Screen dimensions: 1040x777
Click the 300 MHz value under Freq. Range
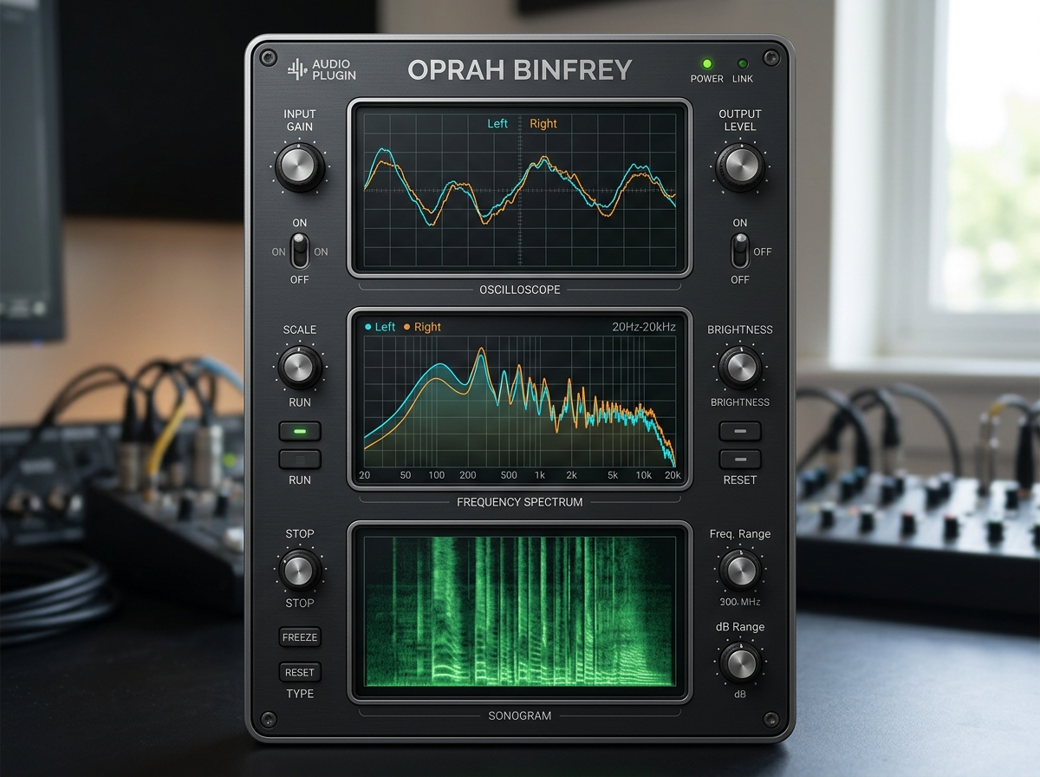pyautogui.click(x=740, y=602)
